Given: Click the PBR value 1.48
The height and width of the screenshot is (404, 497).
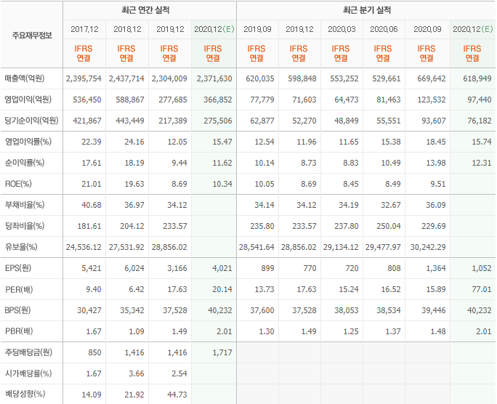Looking at the screenshot, I should tap(438, 331).
